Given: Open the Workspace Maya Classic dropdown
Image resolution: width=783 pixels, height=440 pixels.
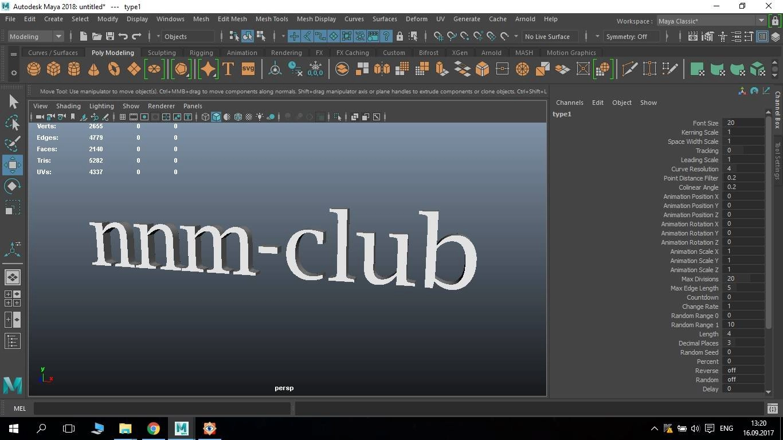Looking at the screenshot, I should (711, 21).
